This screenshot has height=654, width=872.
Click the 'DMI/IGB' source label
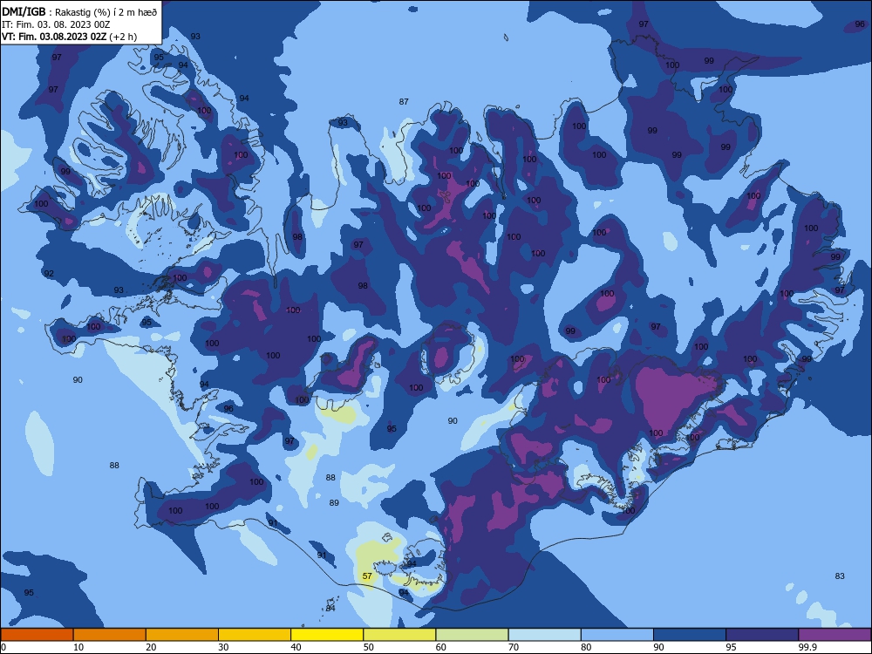[x=24, y=12]
